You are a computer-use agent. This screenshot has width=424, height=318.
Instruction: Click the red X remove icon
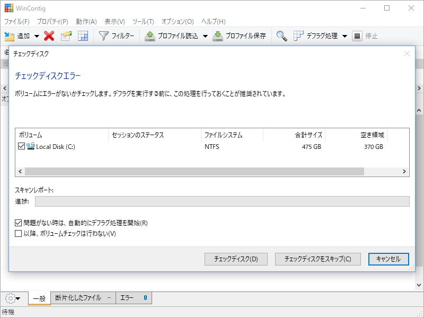click(x=49, y=36)
